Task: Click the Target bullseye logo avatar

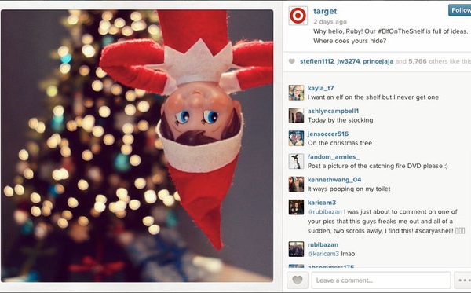Action: point(298,16)
